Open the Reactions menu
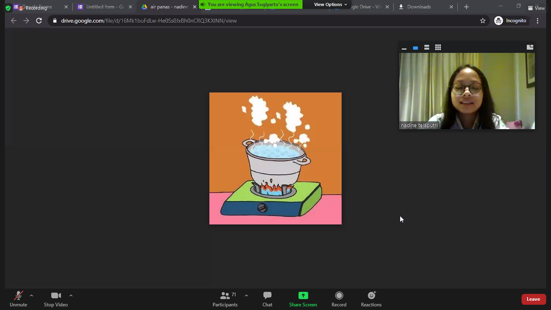 (x=371, y=299)
